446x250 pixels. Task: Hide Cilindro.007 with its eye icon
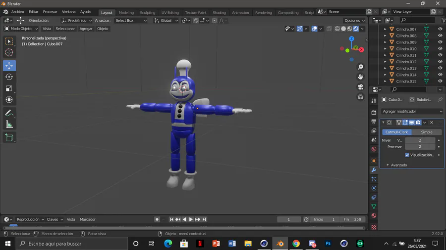440,29
